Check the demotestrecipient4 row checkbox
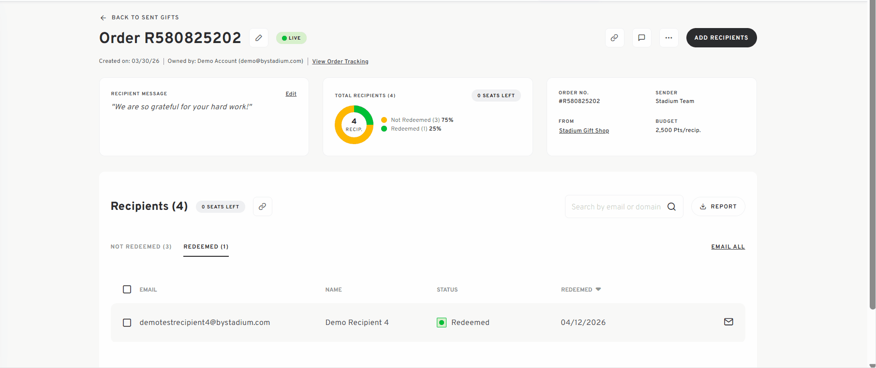The width and height of the screenshot is (876, 368). (127, 323)
